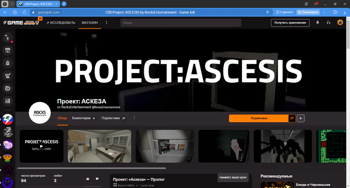Open the user avatar menu
The image size is (350, 188).
(340, 22)
